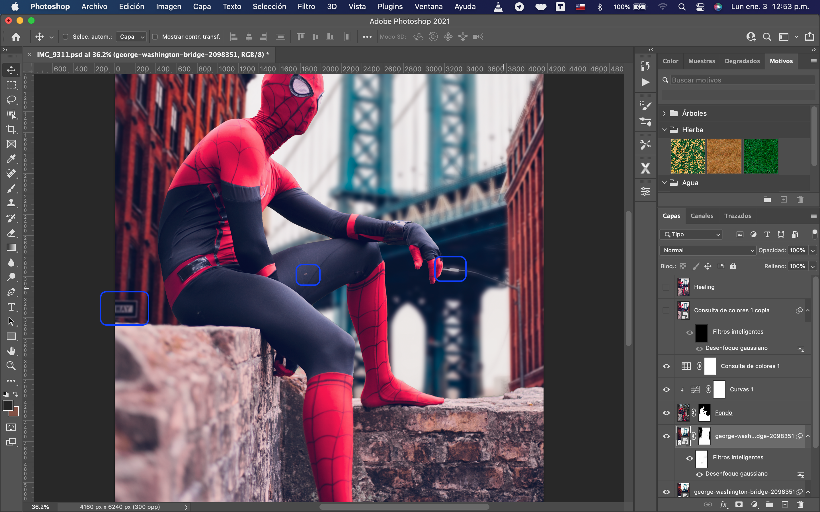The width and height of the screenshot is (820, 512).
Task: Collapse the Agua pattern folder
Action: click(x=665, y=183)
